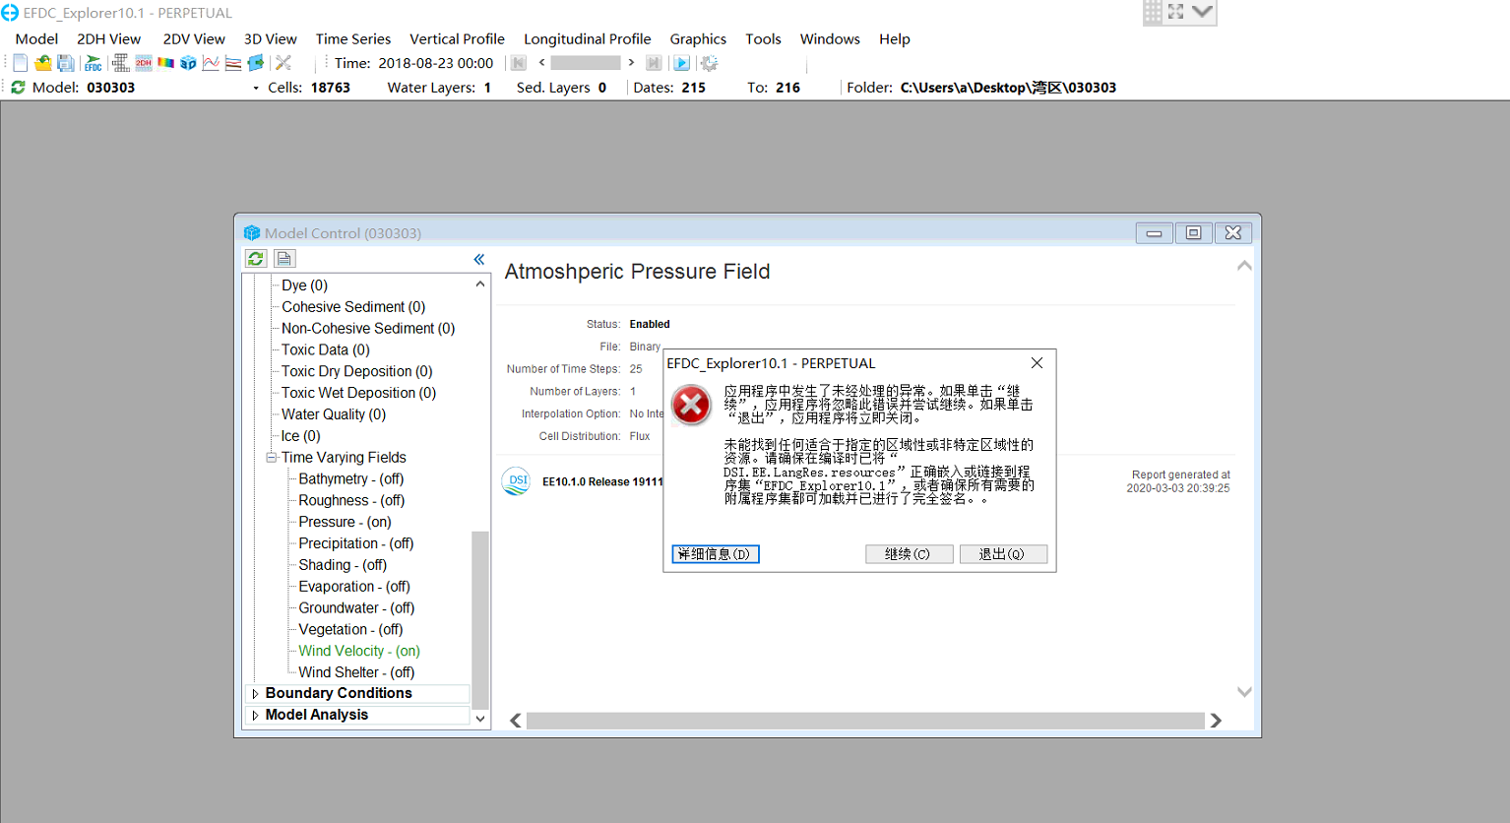Screen dimensions: 1510x823
Task: Select Dye (0) tree item
Action: coord(305,285)
